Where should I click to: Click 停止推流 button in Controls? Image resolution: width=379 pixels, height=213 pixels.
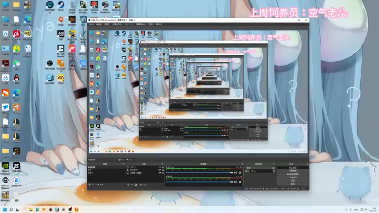[293, 168]
